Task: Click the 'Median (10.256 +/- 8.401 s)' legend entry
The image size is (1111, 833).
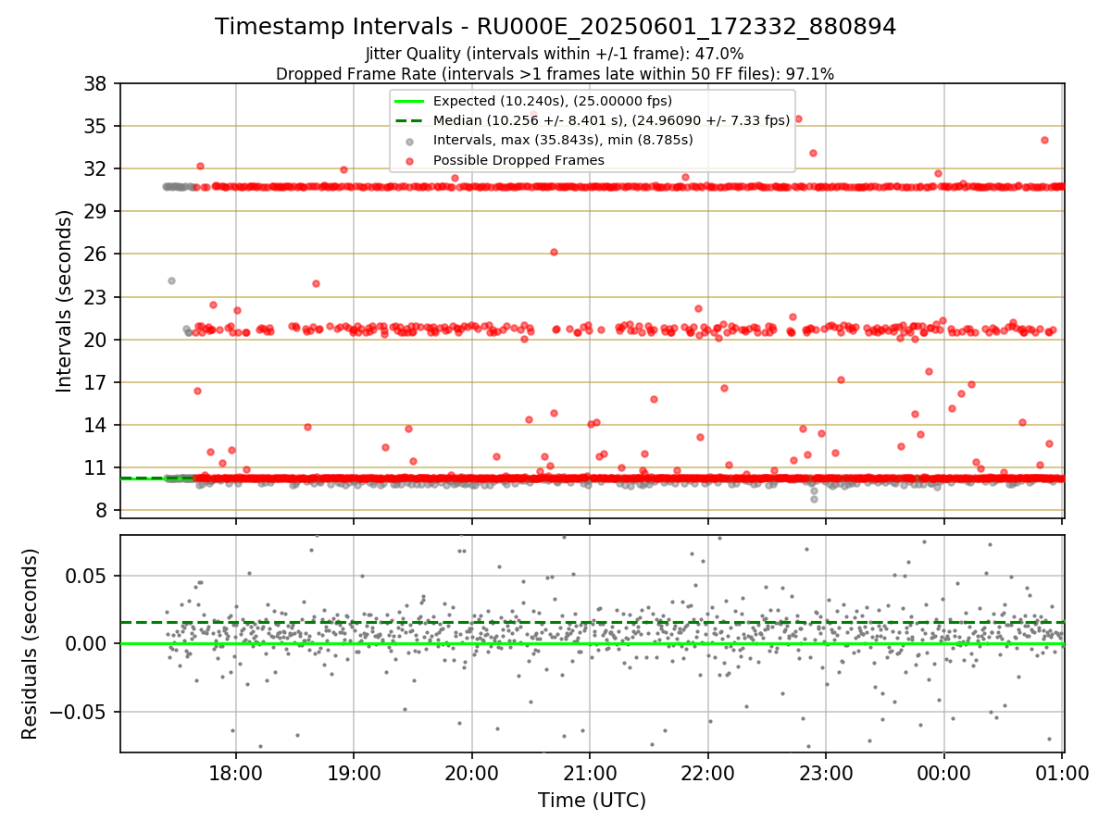Action: pyautogui.click(x=611, y=120)
